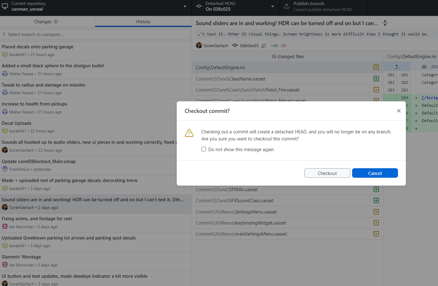This screenshot has height=286, width=438.
Task: Select Content\SOund\SFXSoundClass.uasset file
Action: coord(235,201)
